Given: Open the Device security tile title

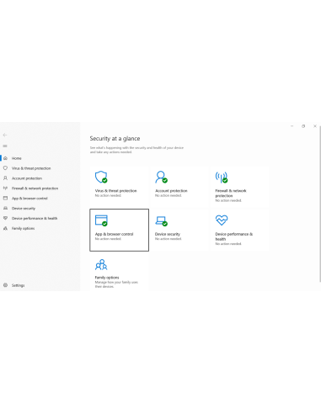Looking at the screenshot, I should pyautogui.click(x=168, y=234).
